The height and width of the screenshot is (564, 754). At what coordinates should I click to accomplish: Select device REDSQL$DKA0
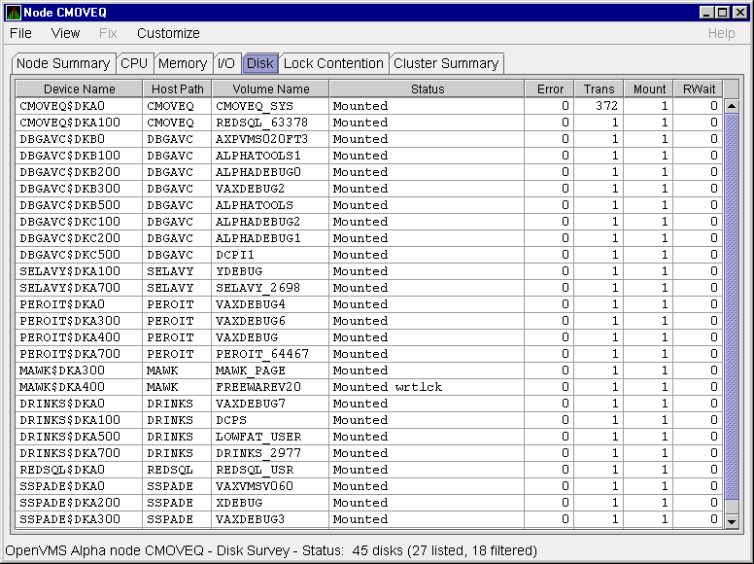(x=62, y=470)
